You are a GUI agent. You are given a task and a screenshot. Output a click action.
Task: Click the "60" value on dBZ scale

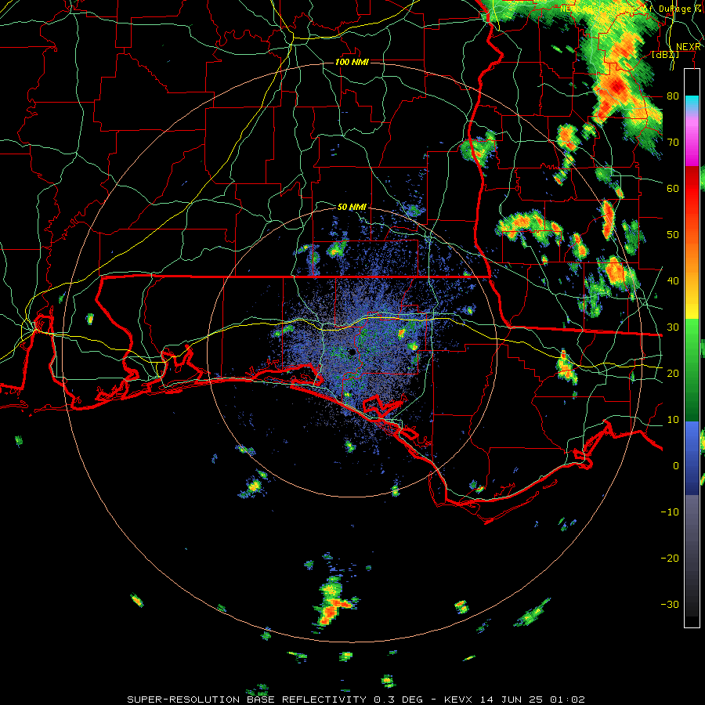click(673, 188)
